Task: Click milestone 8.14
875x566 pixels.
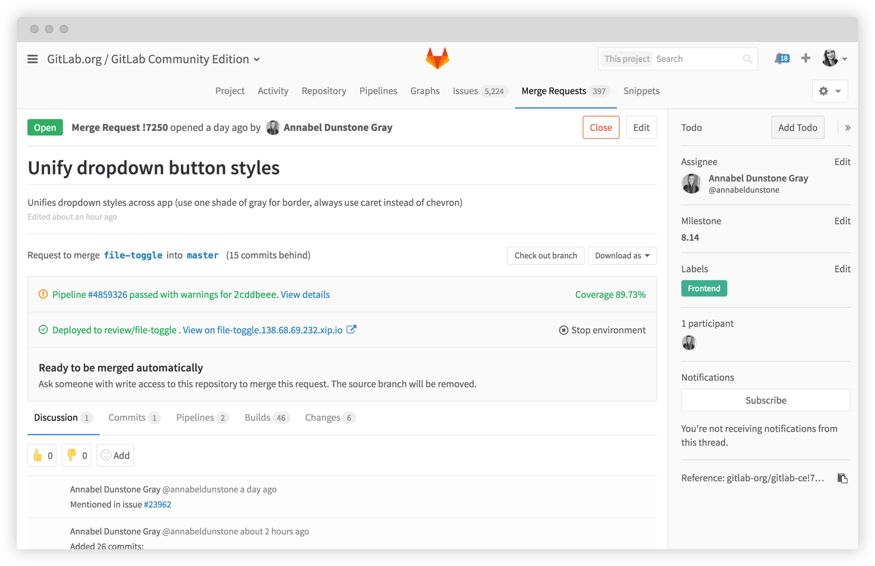Action: (690, 238)
